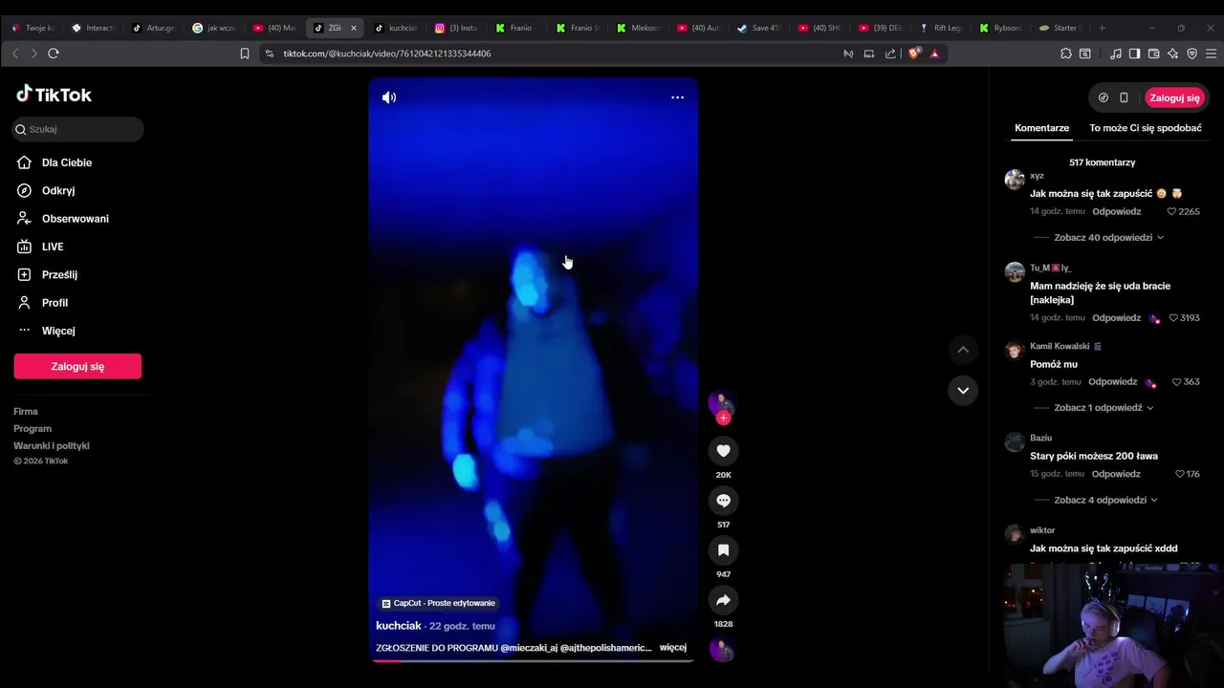Focus the Szukaj search field

pyautogui.click(x=78, y=129)
